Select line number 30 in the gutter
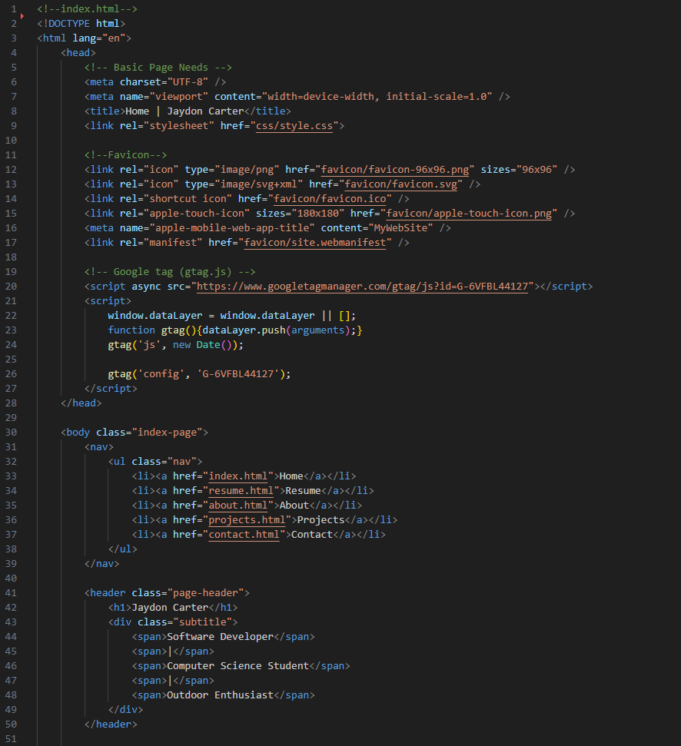This screenshot has width=681, height=746. [x=13, y=432]
